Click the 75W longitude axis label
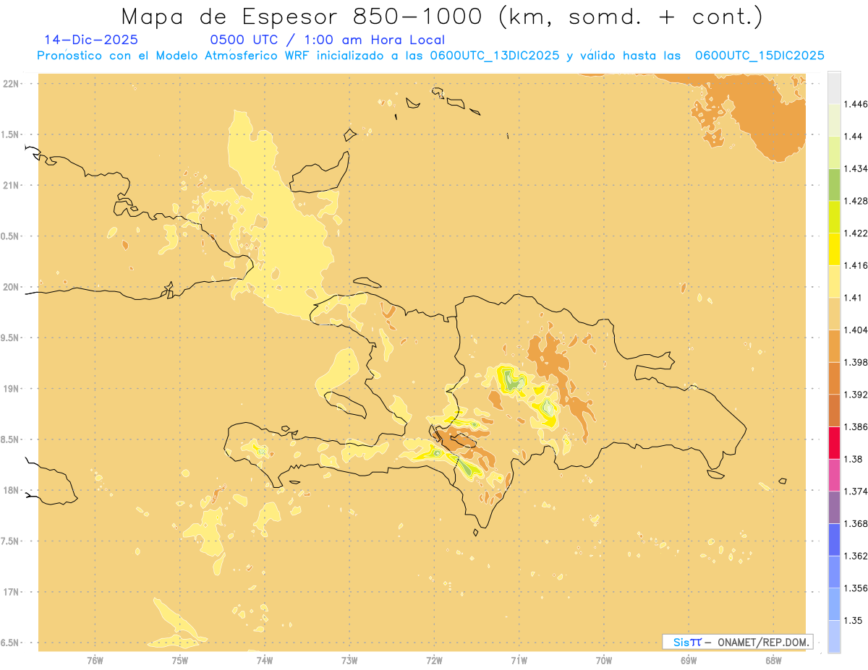Image resolution: width=868 pixels, height=670 pixels. coord(180,660)
